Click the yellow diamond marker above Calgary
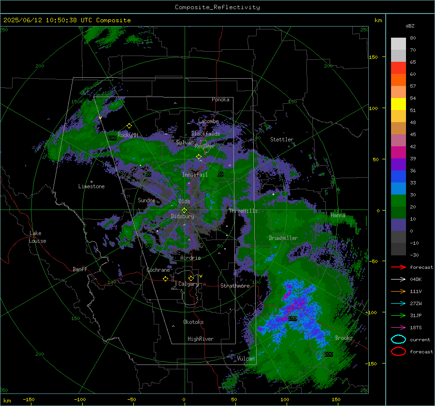 click(x=191, y=278)
